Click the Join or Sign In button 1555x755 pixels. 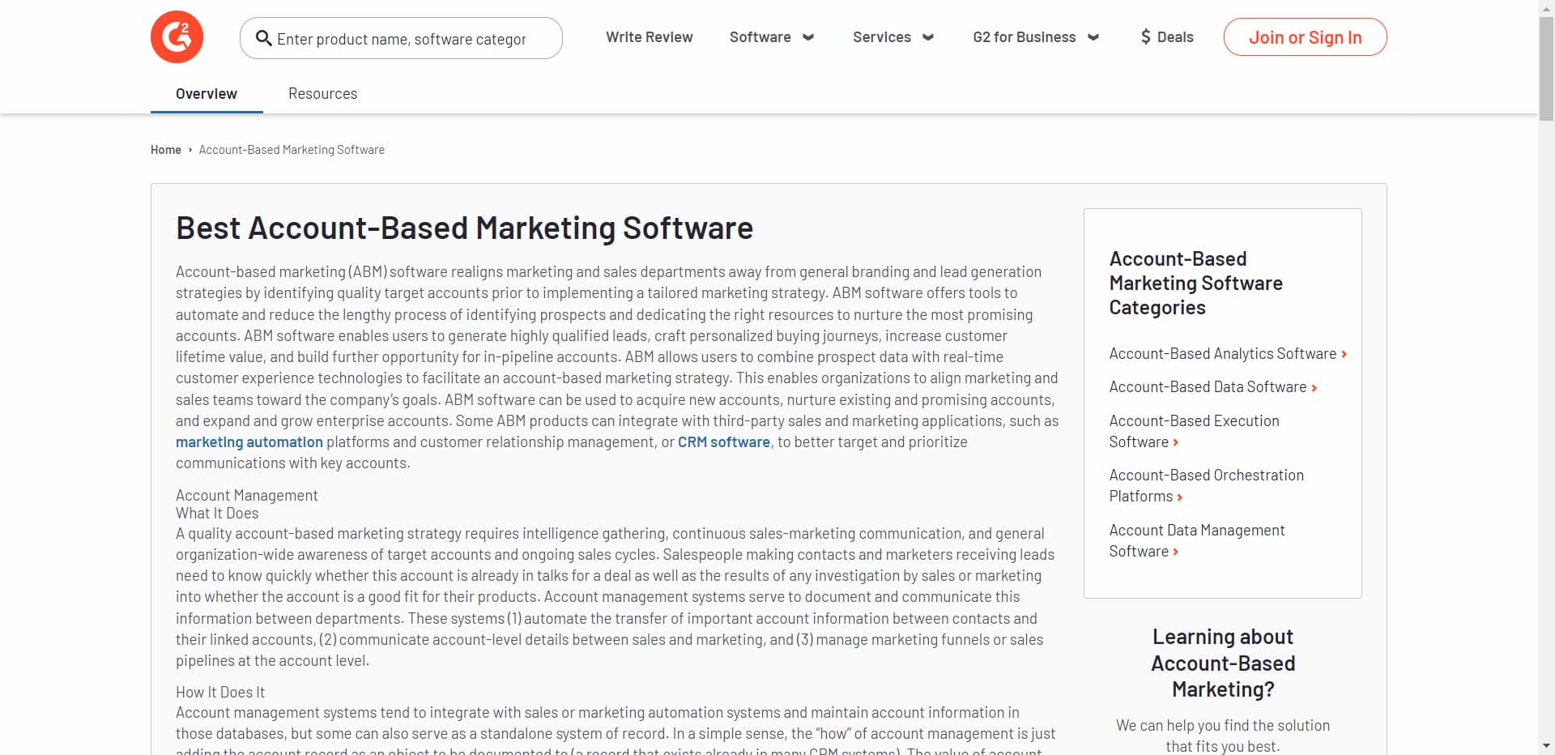click(1305, 36)
